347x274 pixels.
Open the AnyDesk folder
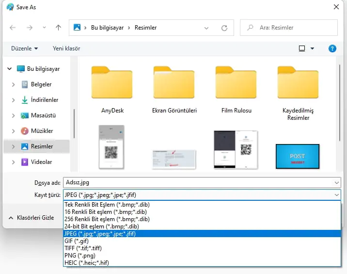click(112, 90)
